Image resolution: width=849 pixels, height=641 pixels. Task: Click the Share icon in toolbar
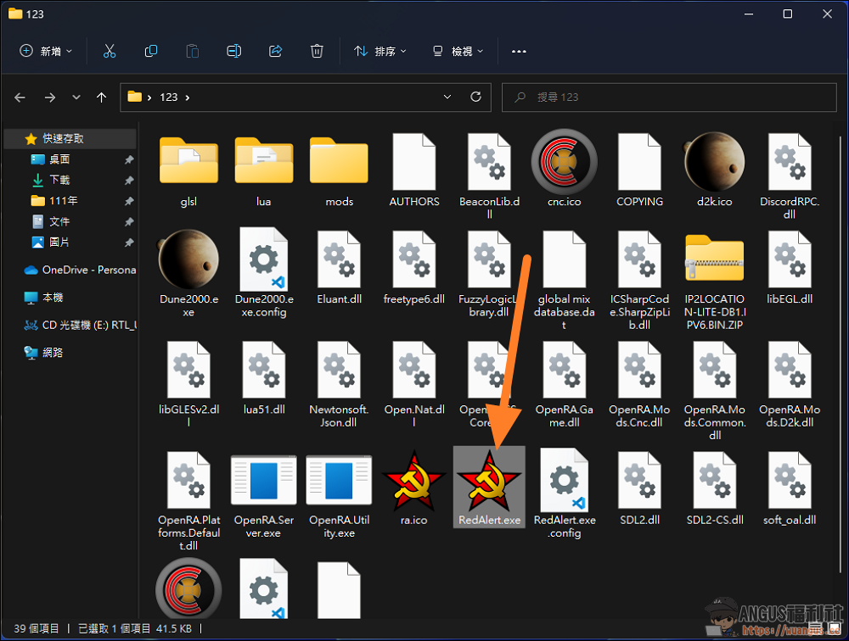point(276,52)
